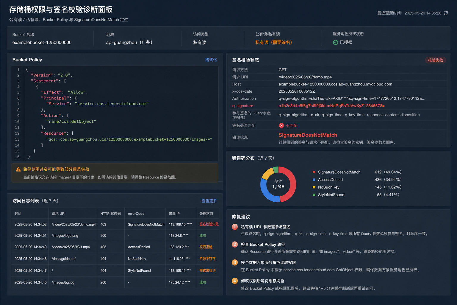The width and height of the screenshot is (457, 305).
Task: Click AccessDenied error code cell
Action: click(139, 247)
